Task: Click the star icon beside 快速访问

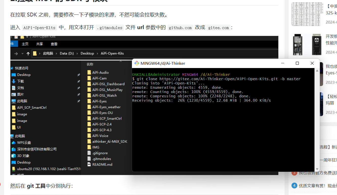Action: click(x=12, y=68)
